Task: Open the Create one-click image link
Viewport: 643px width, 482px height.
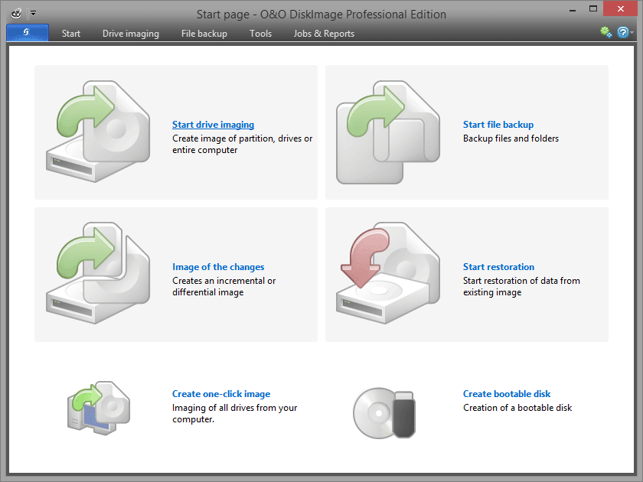Action: click(221, 394)
